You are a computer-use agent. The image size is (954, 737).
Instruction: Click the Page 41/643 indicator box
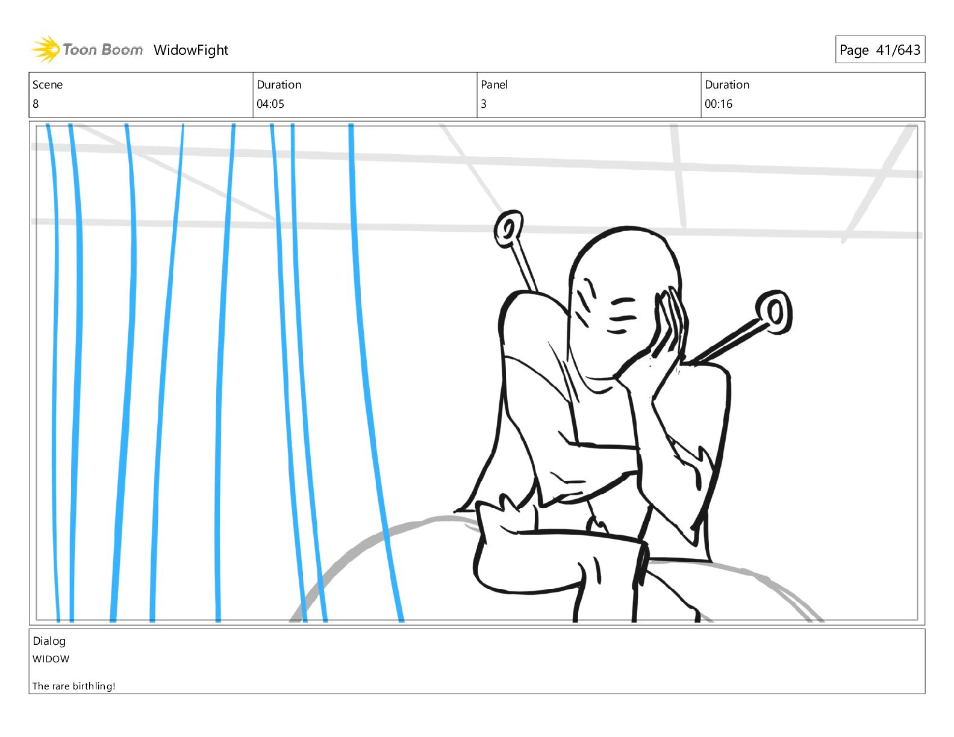click(880, 50)
